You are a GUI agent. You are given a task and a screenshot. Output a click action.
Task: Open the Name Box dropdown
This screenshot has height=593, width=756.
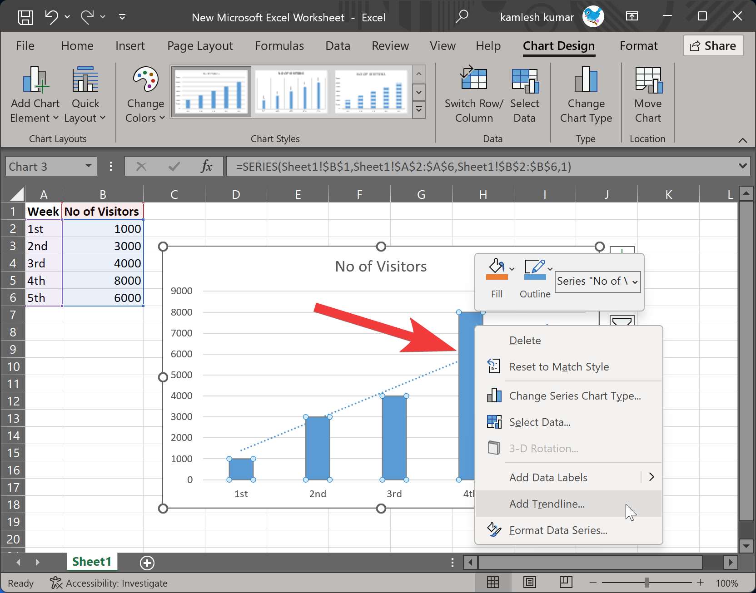point(89,166)
